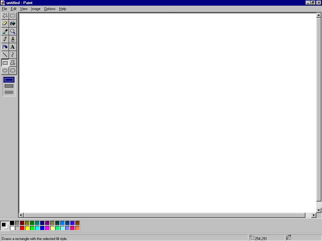Open the Image menu
The height and width of the screenshot is (241, 322).
36,9
